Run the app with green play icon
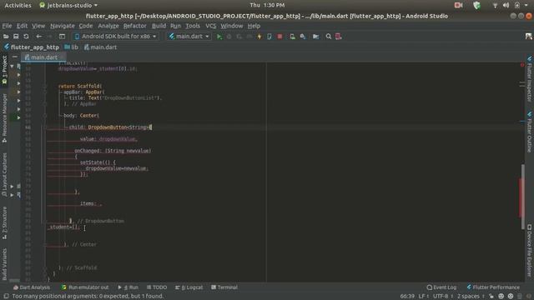Image resolution: width=534 pixels, height=300 pixels. [219, 37]
